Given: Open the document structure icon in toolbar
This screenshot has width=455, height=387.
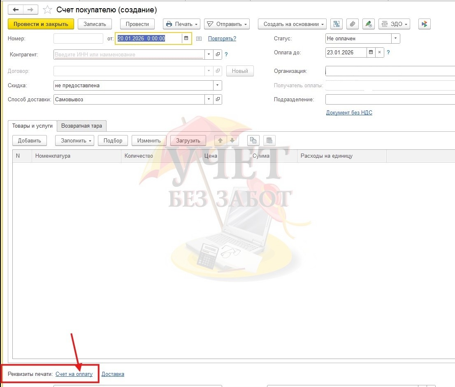Looking at the screenshot, I should click(337, 24).
